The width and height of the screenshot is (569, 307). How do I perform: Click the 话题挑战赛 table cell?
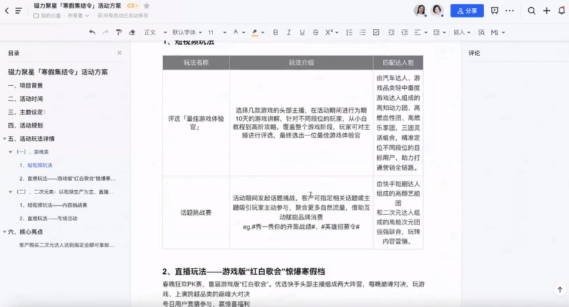pos(196,212)
